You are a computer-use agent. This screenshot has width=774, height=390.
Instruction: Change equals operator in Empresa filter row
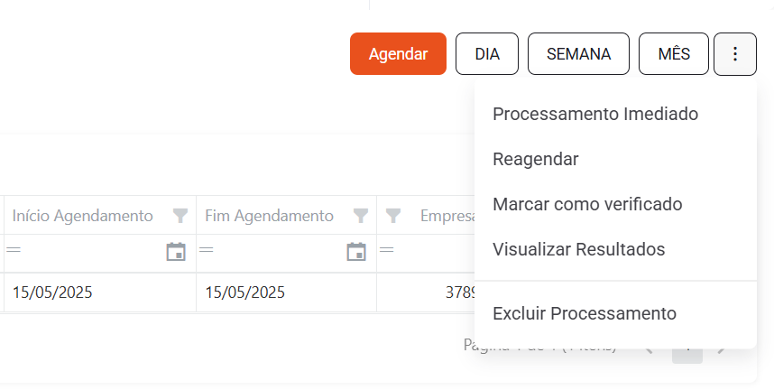click(x=387, y=250)
